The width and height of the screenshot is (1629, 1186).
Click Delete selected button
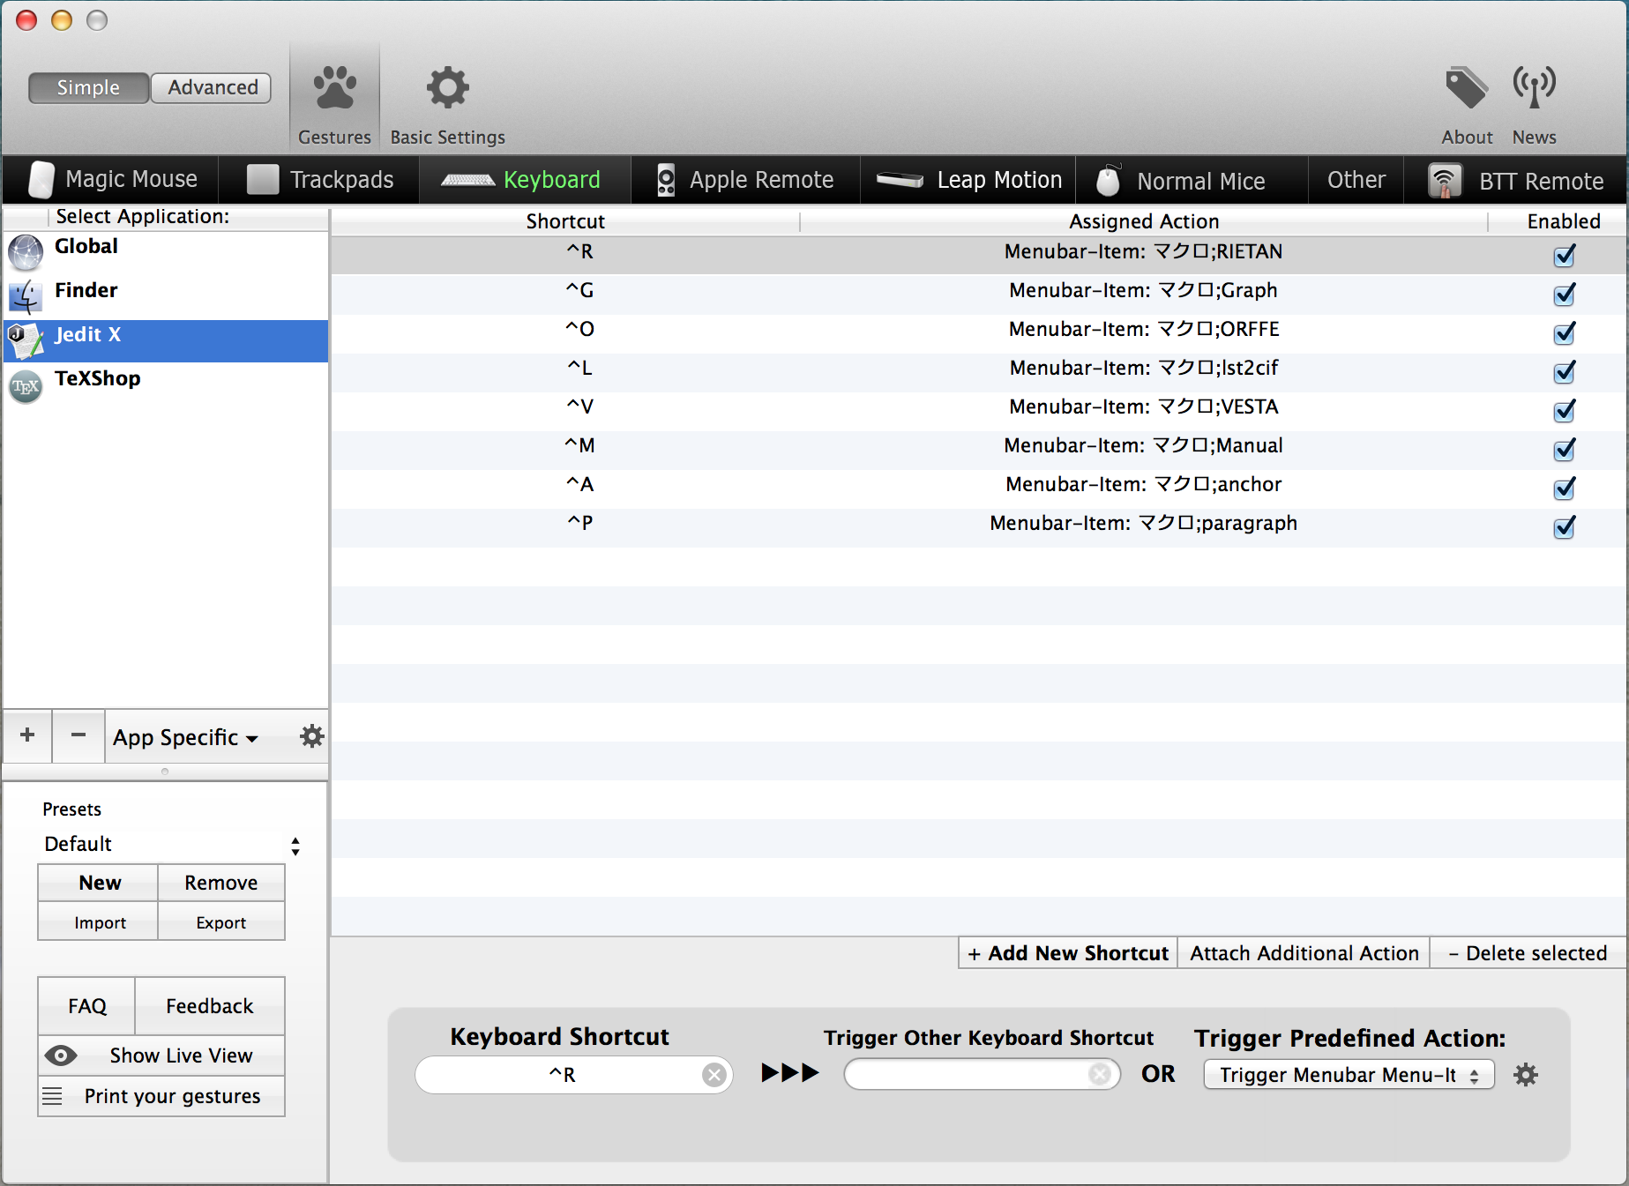pos(1528,953)
